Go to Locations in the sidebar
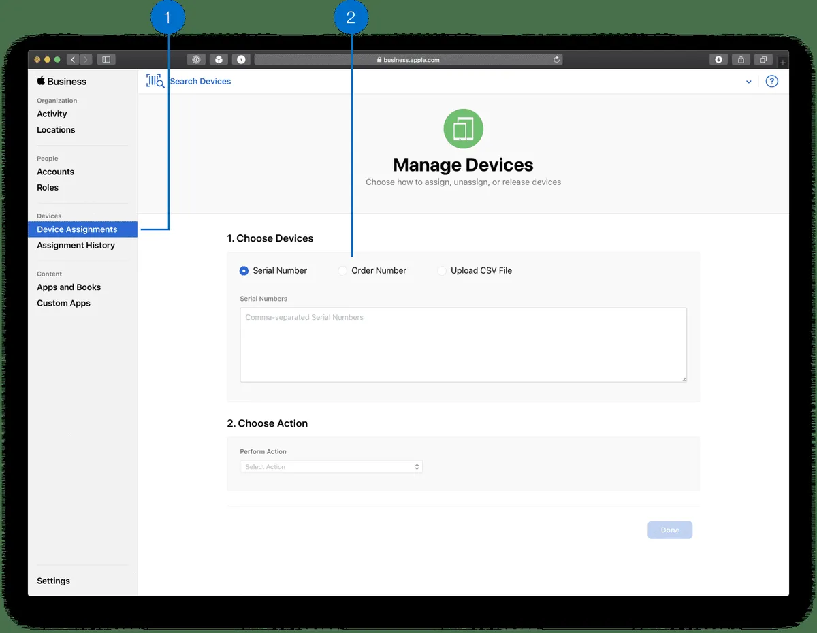Image resolution: width=817 pixels, height=633 pixels. (x=56, y=129)
